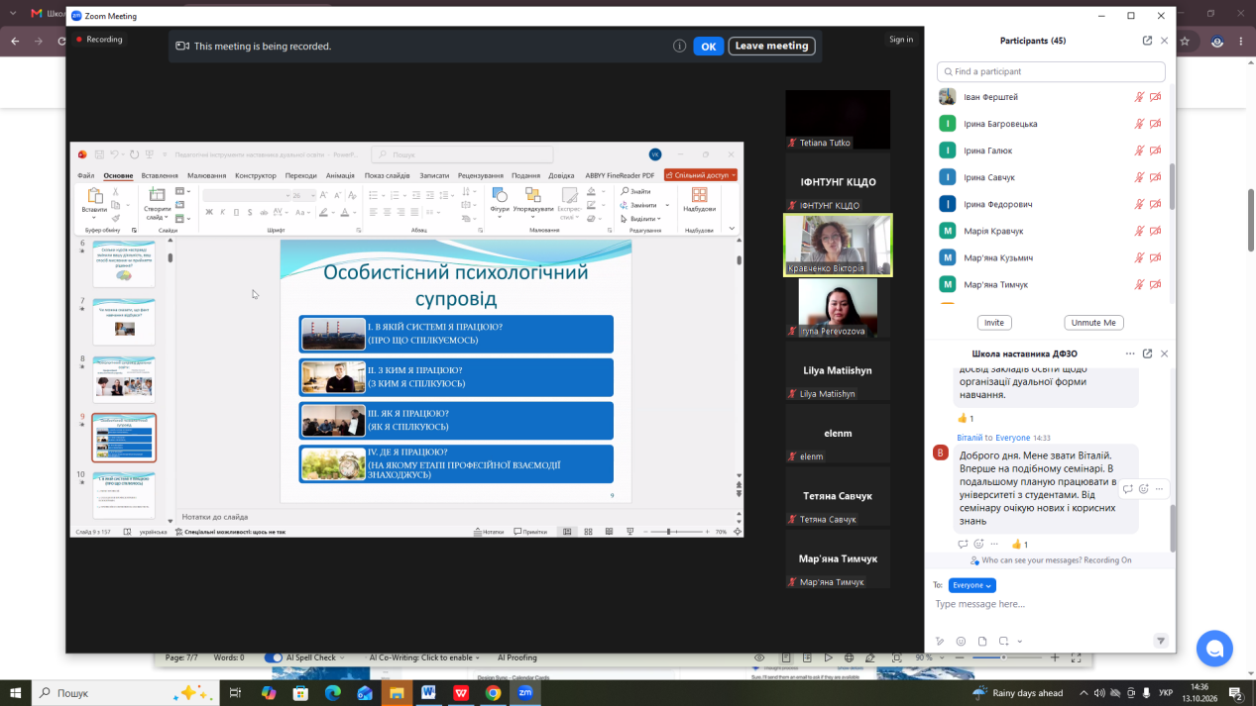Click the Unmute Me button

(1094, 323)
